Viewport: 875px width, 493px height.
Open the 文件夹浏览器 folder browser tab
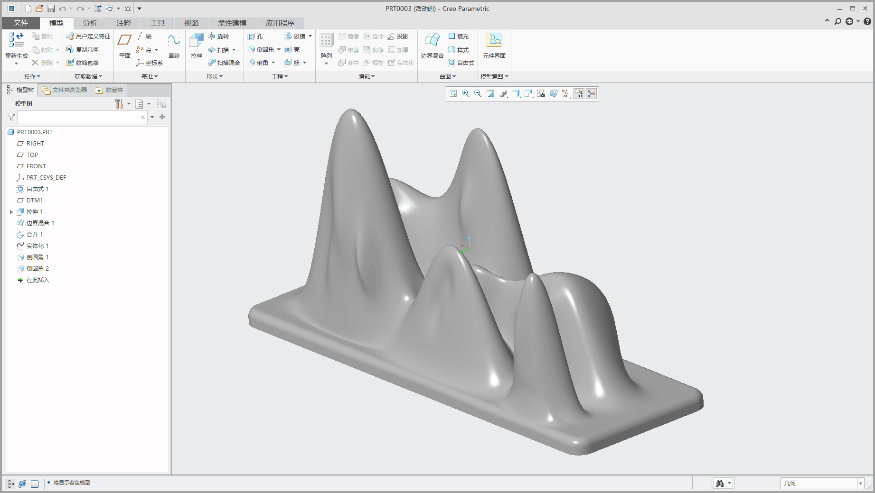65,90
